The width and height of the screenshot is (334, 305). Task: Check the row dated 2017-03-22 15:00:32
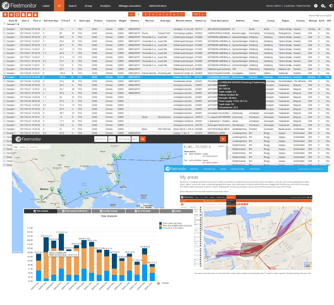coord(4,129)
